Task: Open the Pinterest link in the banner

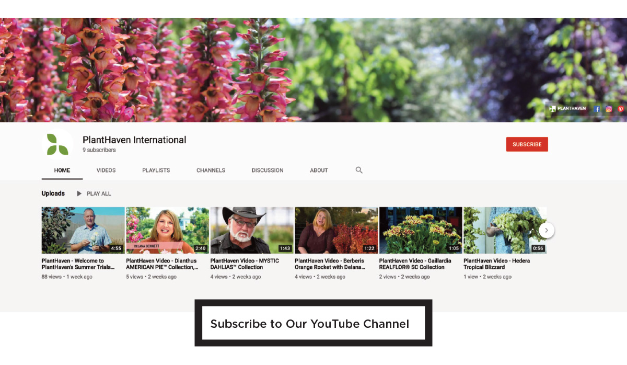Action: coord(621,109)
